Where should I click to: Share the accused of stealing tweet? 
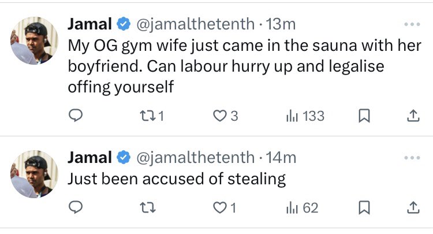[413, 207]
